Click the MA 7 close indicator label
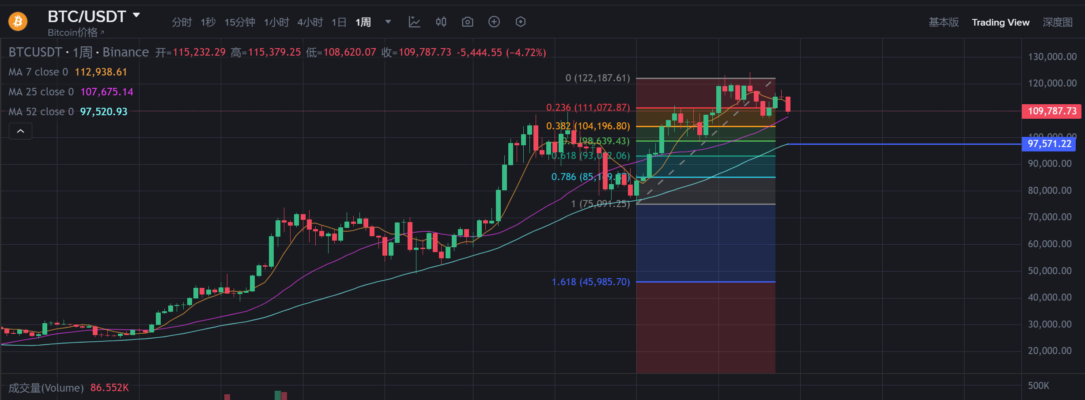Viewport: 1085px width, 400px height. 38,72
